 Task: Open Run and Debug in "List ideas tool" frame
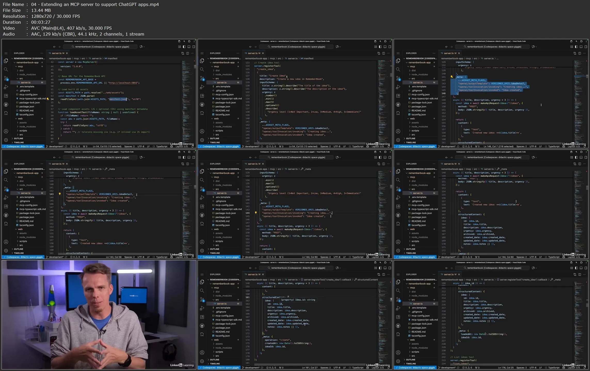point(398,308)
